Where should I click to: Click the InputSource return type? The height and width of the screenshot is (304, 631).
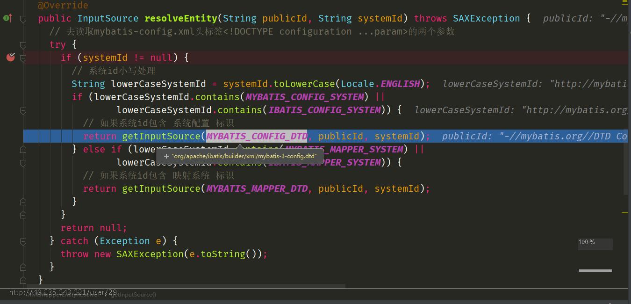pos(108,18)
